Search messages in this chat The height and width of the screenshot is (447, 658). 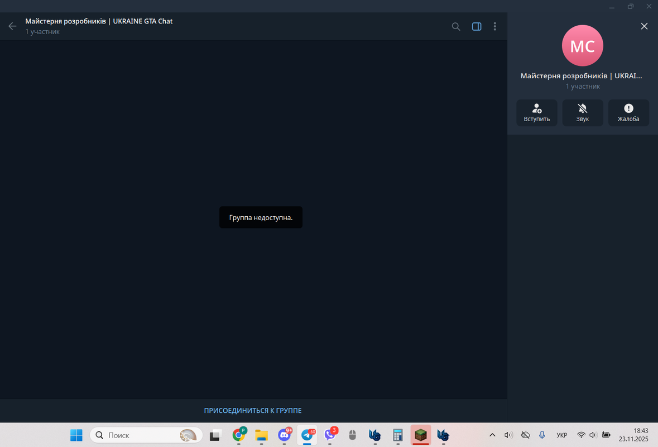click(x=456, y=26)
